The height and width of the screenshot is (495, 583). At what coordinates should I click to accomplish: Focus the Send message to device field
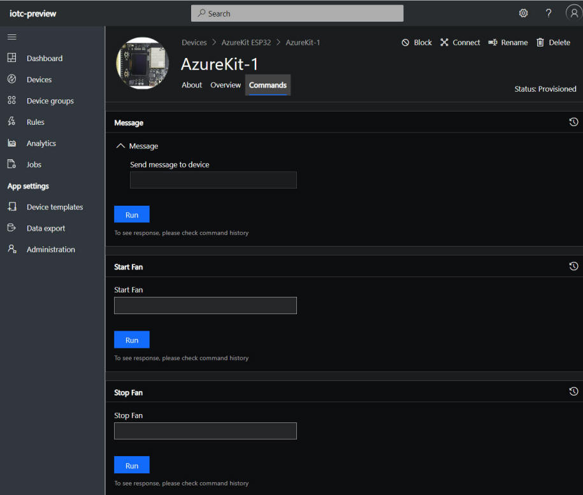point(213,180)
